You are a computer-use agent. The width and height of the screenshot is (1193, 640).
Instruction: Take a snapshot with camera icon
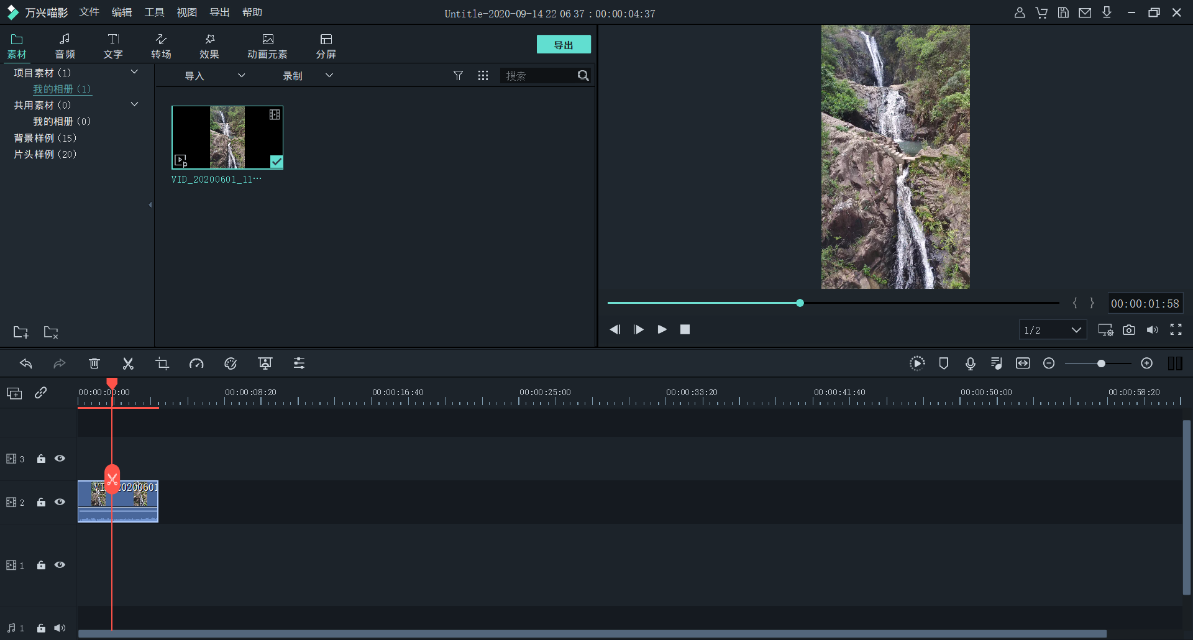(x=1129, y=330)
